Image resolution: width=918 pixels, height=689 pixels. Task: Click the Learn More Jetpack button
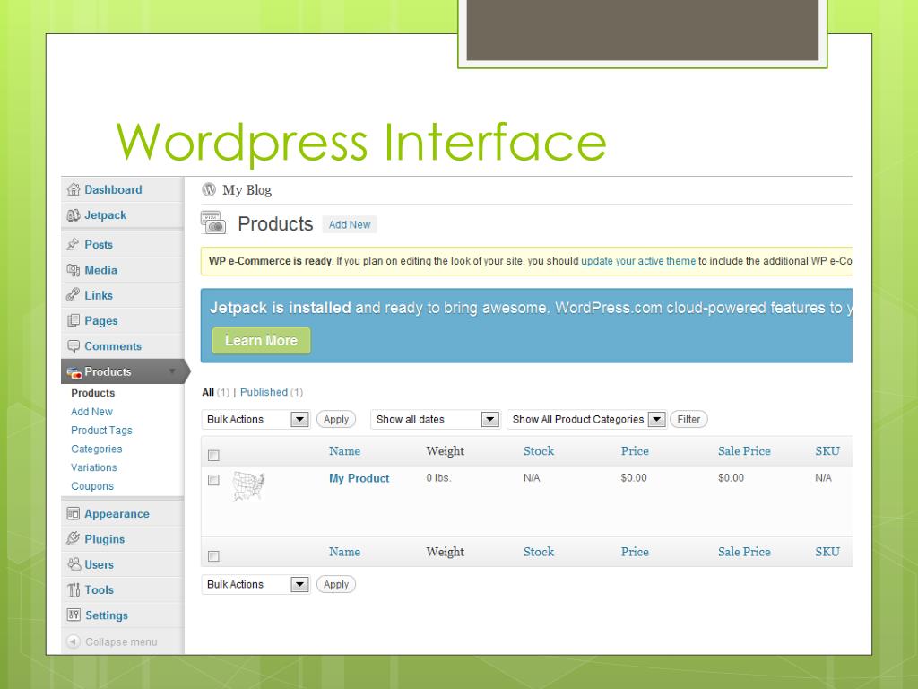click(x=261, y=340)
